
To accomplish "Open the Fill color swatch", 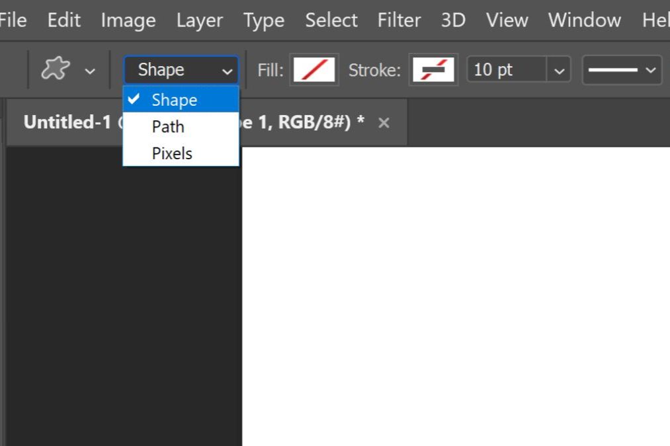I will pos(314,69).
